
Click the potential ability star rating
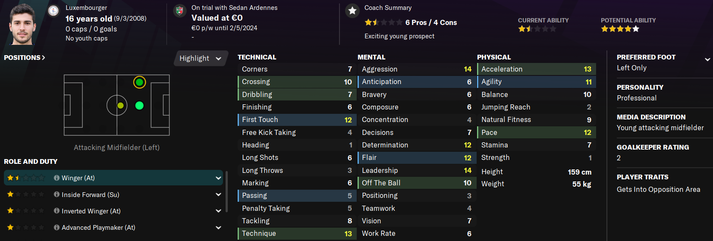(620, 29)
